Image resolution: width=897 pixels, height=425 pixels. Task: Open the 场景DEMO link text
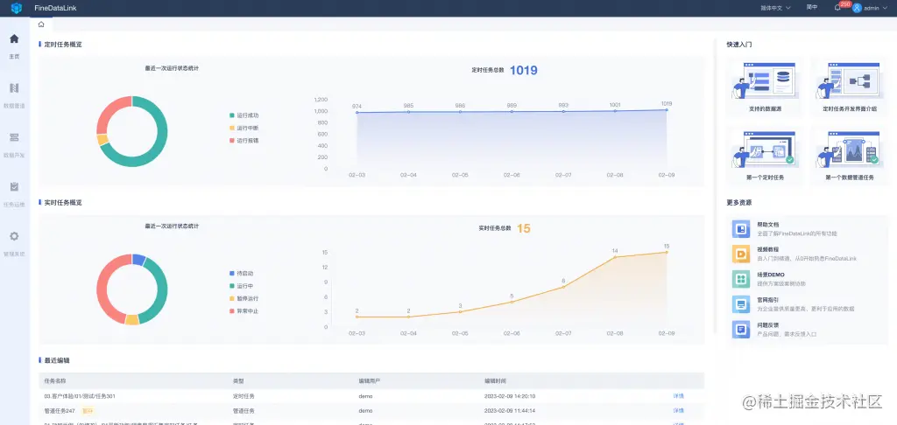[x=771, y=275]
